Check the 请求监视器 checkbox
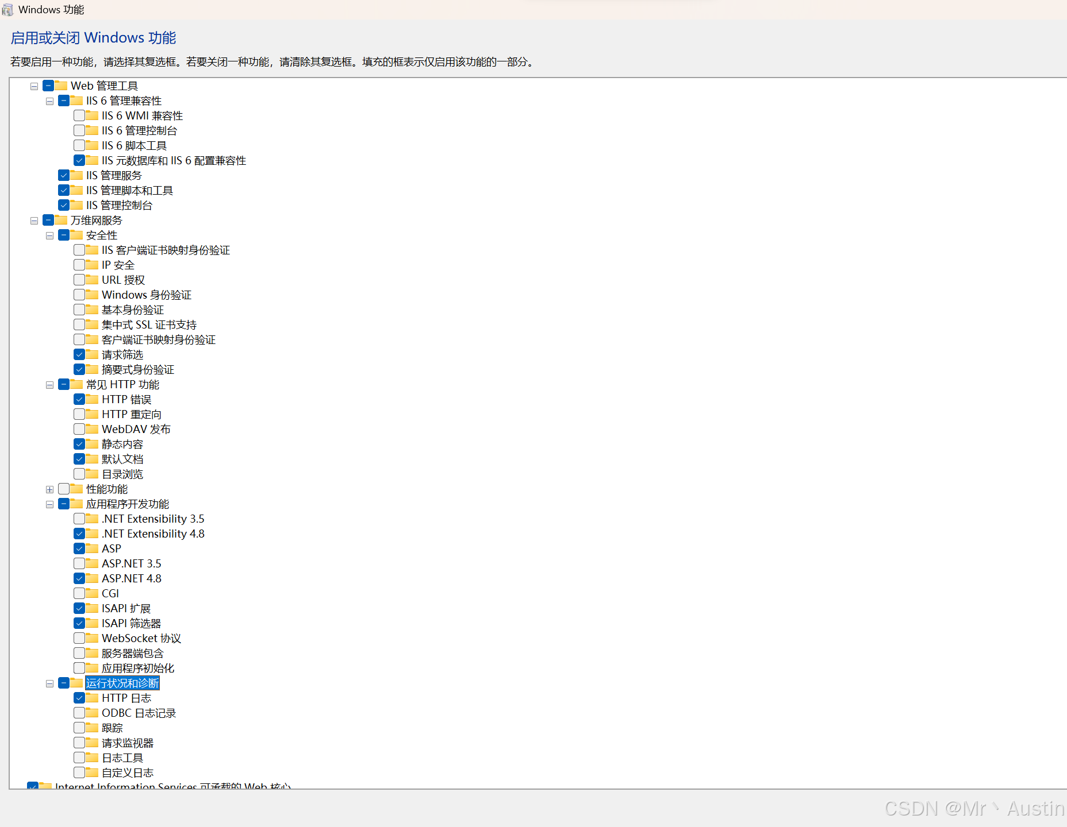Viewport: 1067px width, 827px height. [x=79, y=743]
